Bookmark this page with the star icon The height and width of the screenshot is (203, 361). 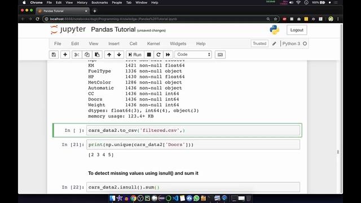[275, 19]
